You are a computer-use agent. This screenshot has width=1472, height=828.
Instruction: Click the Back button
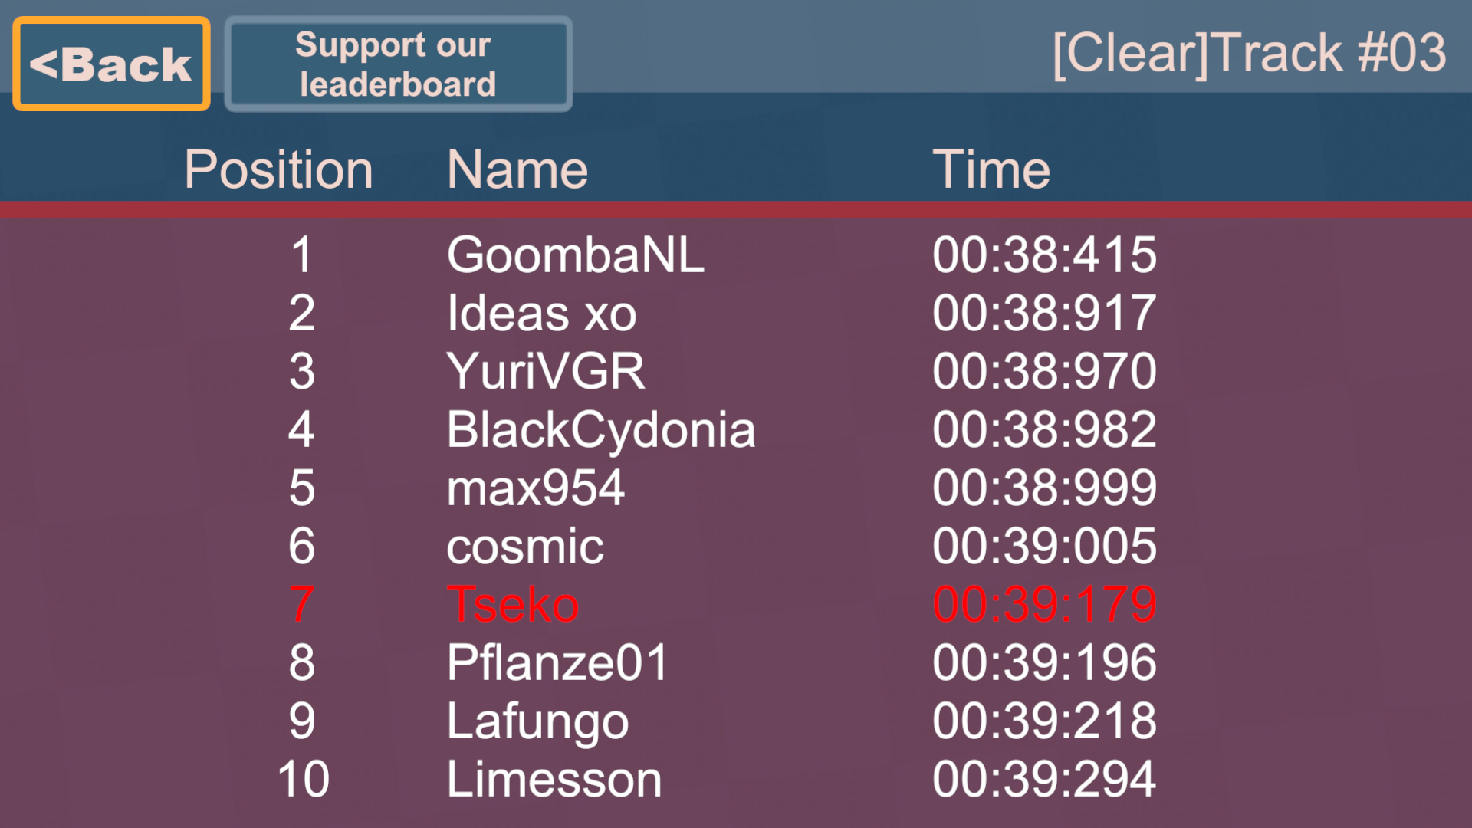(x=111, y=64)
